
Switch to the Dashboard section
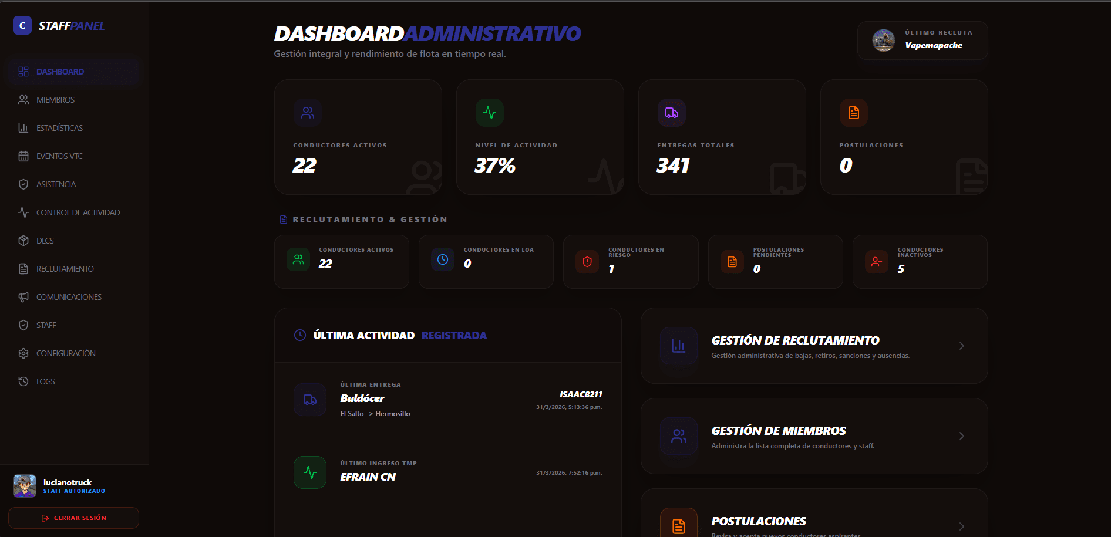pos(60,71)
